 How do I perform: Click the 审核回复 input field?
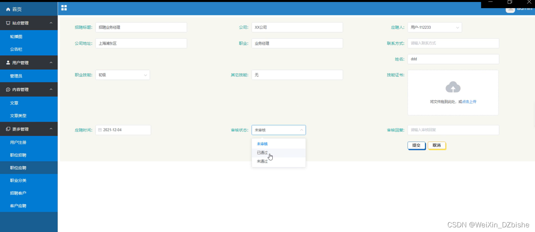pyautogui.click(x=453, y=130)
